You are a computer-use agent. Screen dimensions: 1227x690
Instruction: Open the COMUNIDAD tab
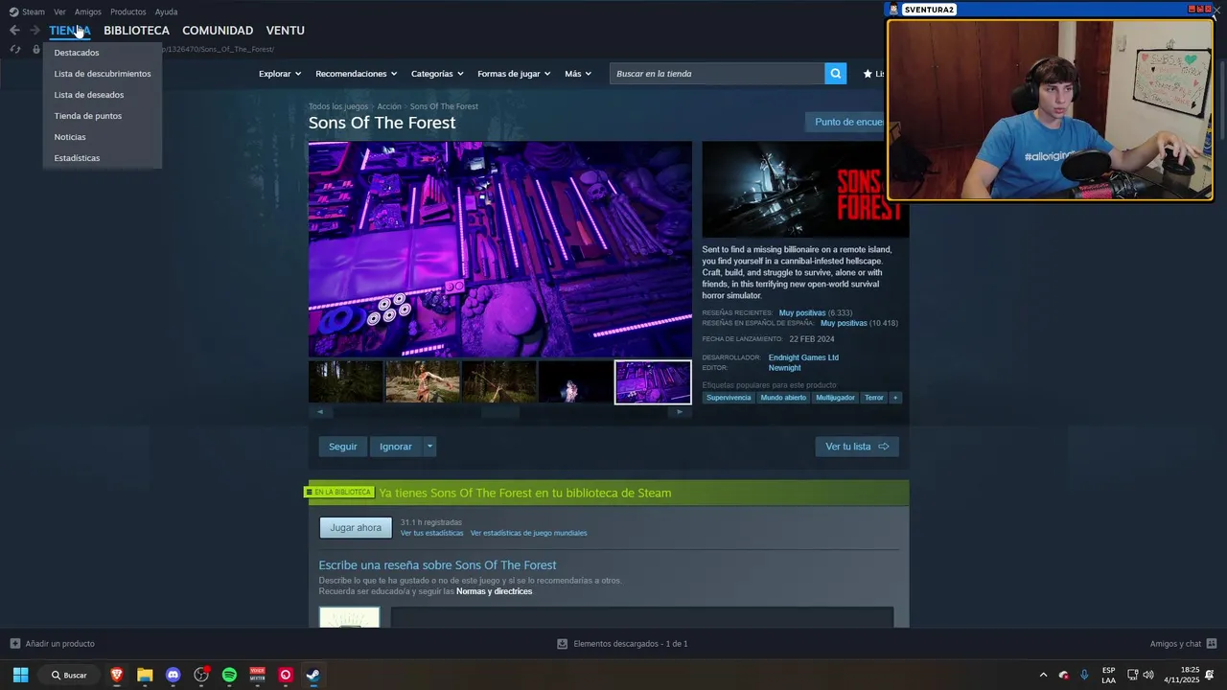click(218, 31)
